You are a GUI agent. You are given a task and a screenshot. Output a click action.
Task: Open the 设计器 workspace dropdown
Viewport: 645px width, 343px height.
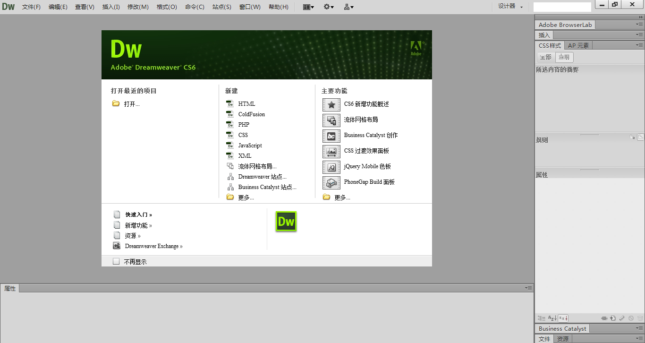[x=510, y=7]
